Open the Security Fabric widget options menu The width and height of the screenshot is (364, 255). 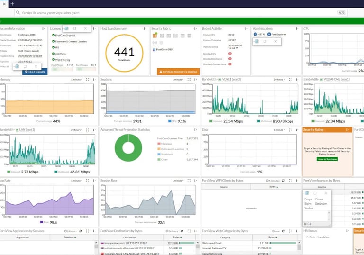(x=195, y=28)
